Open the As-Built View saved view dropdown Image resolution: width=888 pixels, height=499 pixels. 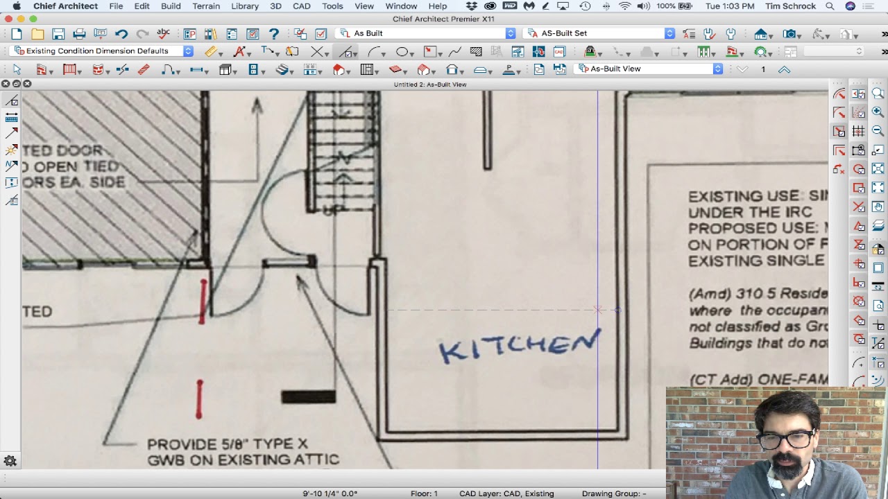pos(649,69)
